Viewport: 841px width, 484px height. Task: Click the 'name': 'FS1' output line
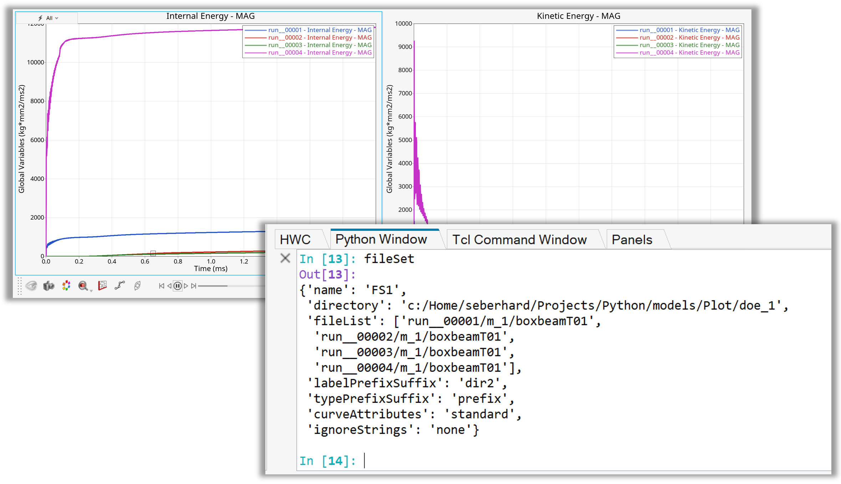point(353,290)
